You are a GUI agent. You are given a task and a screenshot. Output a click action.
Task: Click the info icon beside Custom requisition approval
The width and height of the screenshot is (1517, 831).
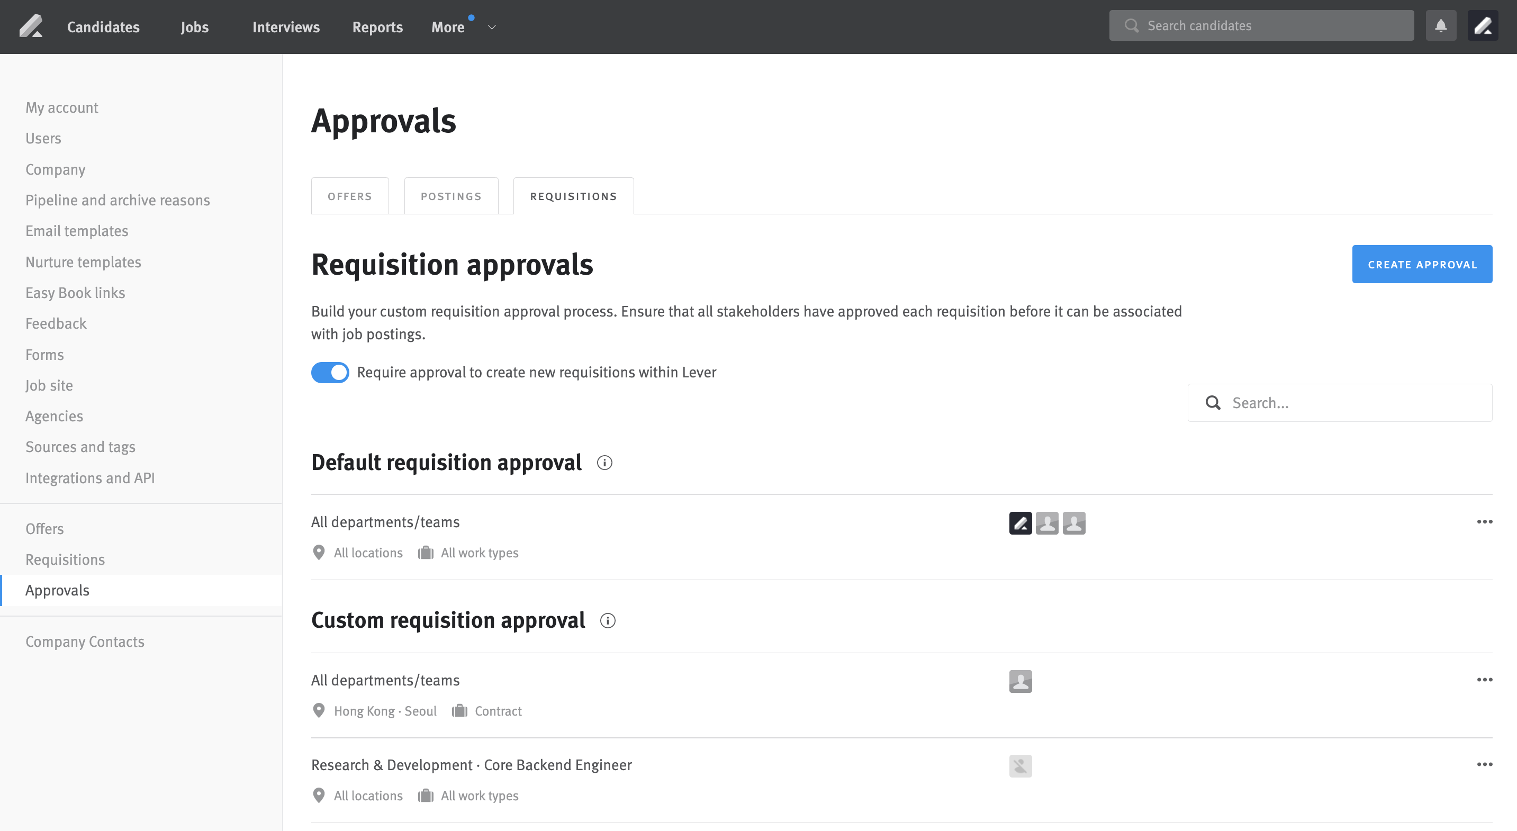(608, 621)
